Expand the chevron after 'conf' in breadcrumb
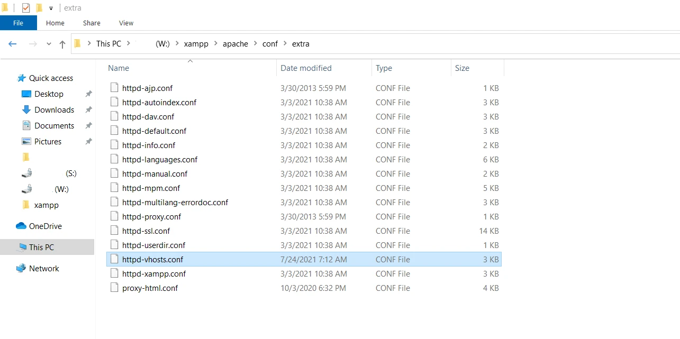The height and width of the screenshot is (339, 680). click(285, 44)
